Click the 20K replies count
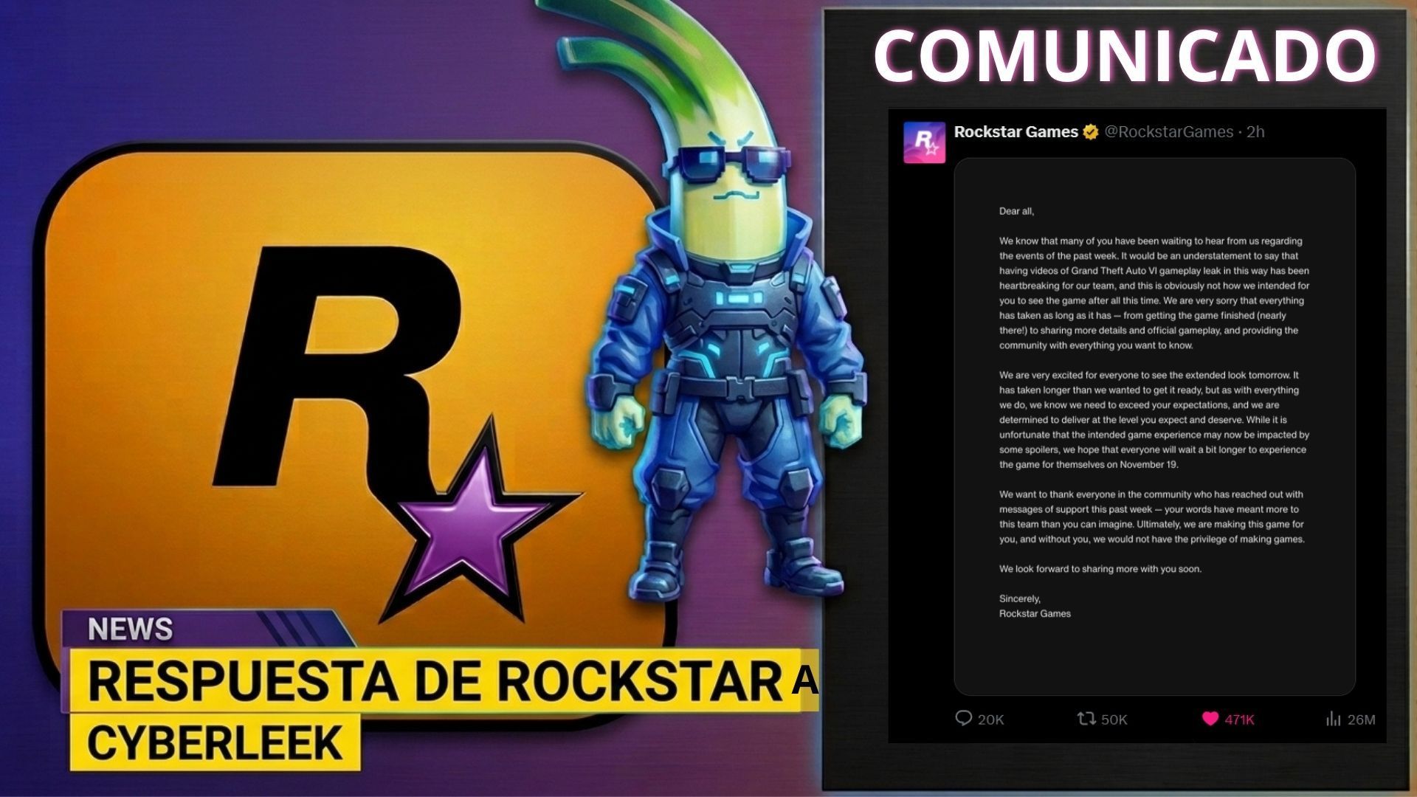The image size is (1417, 797). (x=990, y=720)
